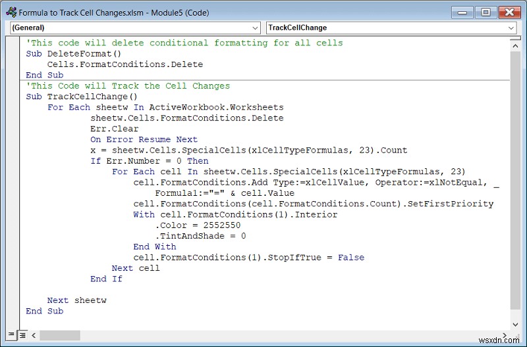The height and width of the screenshot is (347, 527).
Task: Click 'For Each sheetw In ActiveWorkbook.Worksheets' line
Action: (x=165, y=107)
